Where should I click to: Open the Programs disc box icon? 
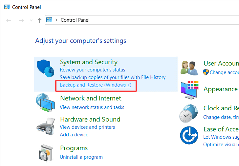(x=45, y=152)
